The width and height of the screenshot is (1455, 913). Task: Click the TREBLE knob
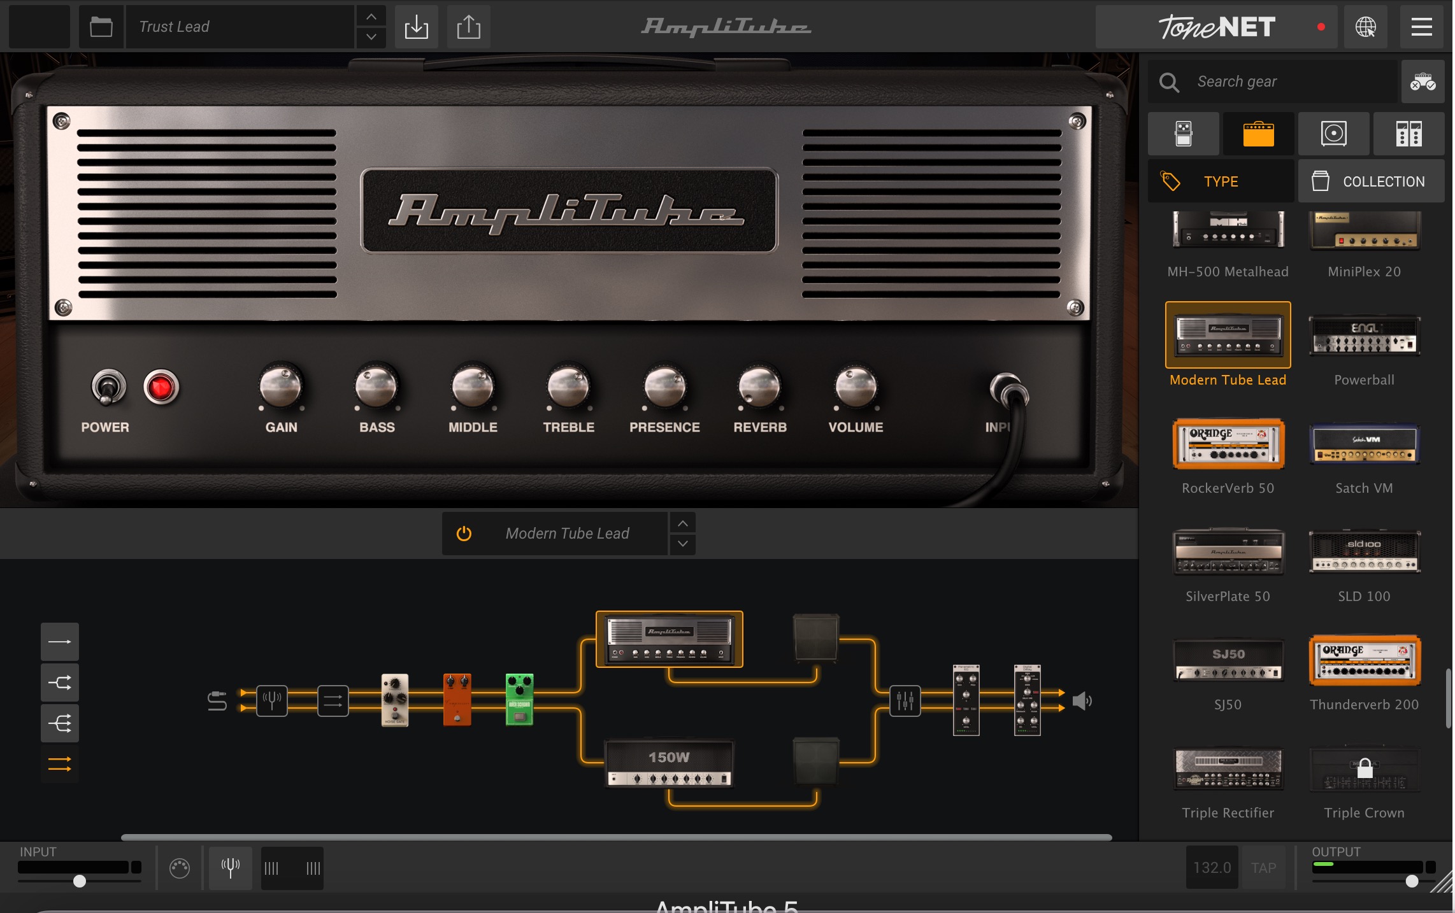(x=569, y=386)
